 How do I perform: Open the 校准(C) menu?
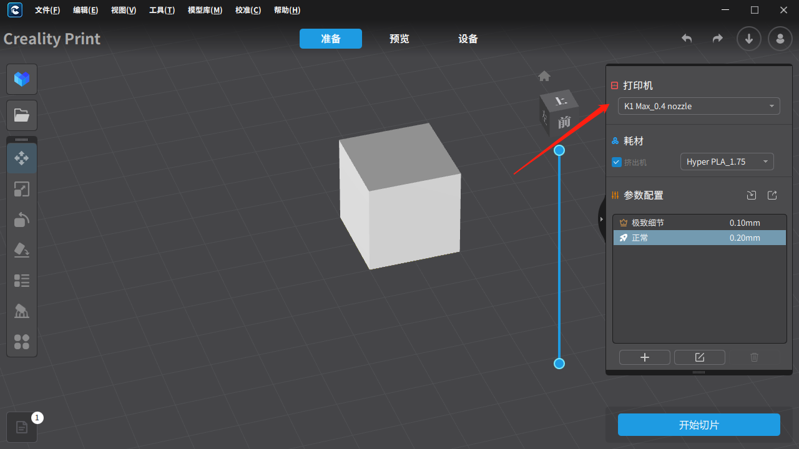click(248, 11)
